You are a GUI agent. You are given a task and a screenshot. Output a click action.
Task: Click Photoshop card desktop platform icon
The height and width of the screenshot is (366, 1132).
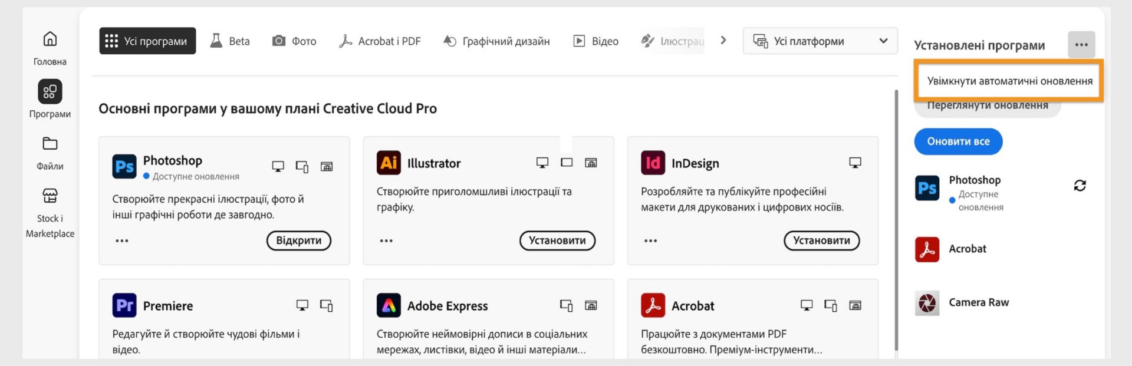pyautogui.click(x=278, y=166)
